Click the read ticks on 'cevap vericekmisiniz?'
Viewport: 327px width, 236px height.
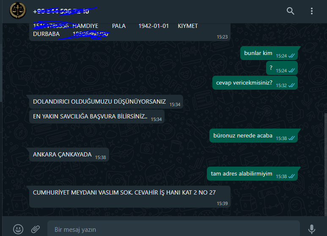coord(291,85)
